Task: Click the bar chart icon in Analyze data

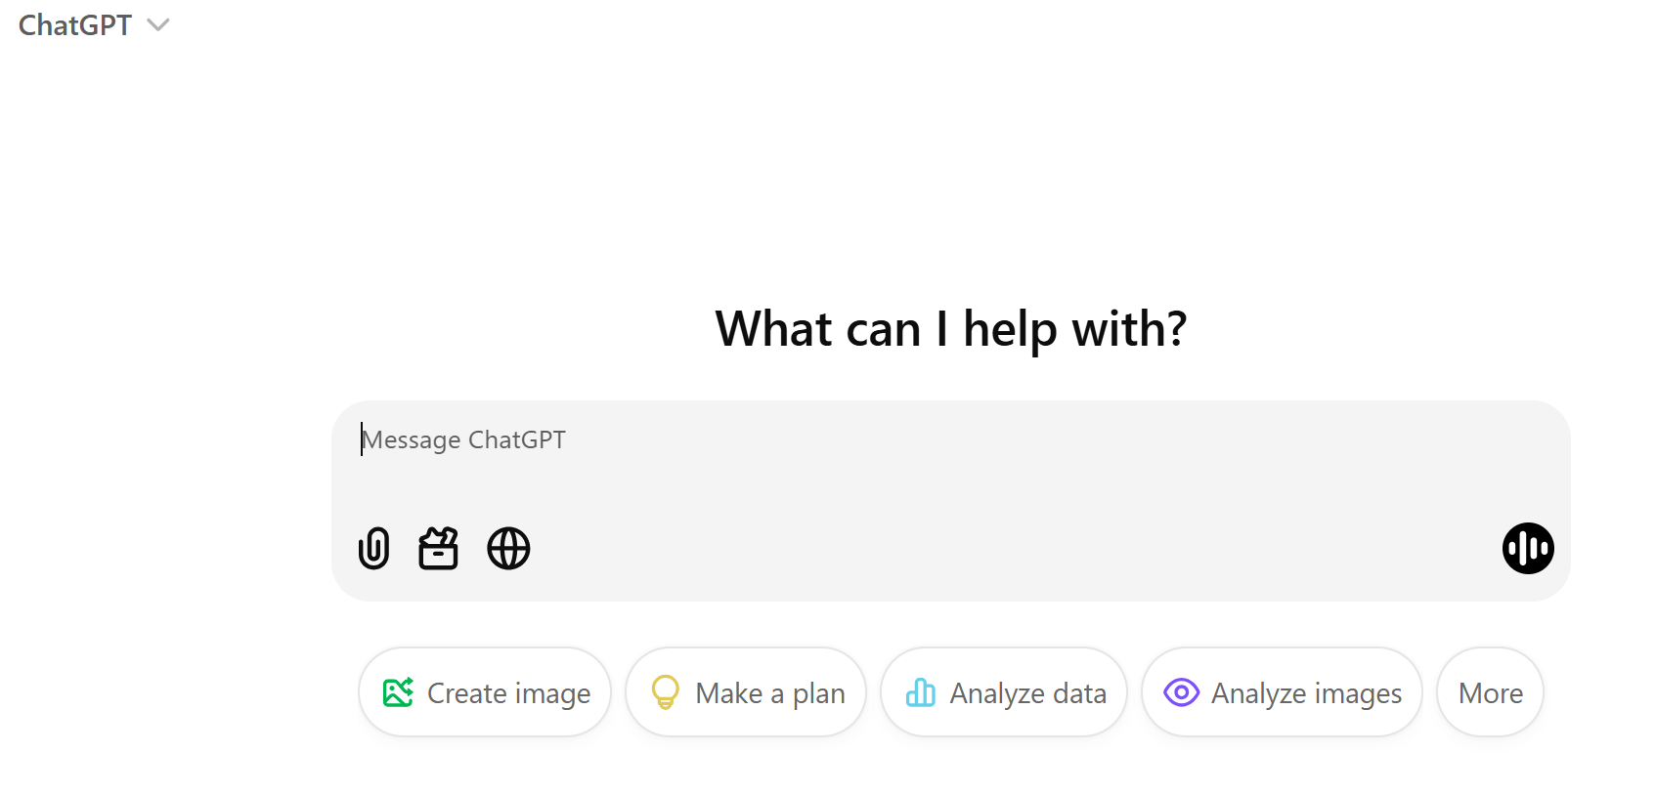Action: click(920, 691)
